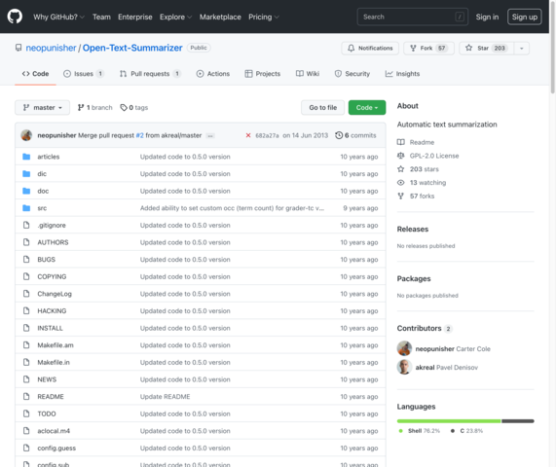Click the fork icon in Fork button

point(413,49)
